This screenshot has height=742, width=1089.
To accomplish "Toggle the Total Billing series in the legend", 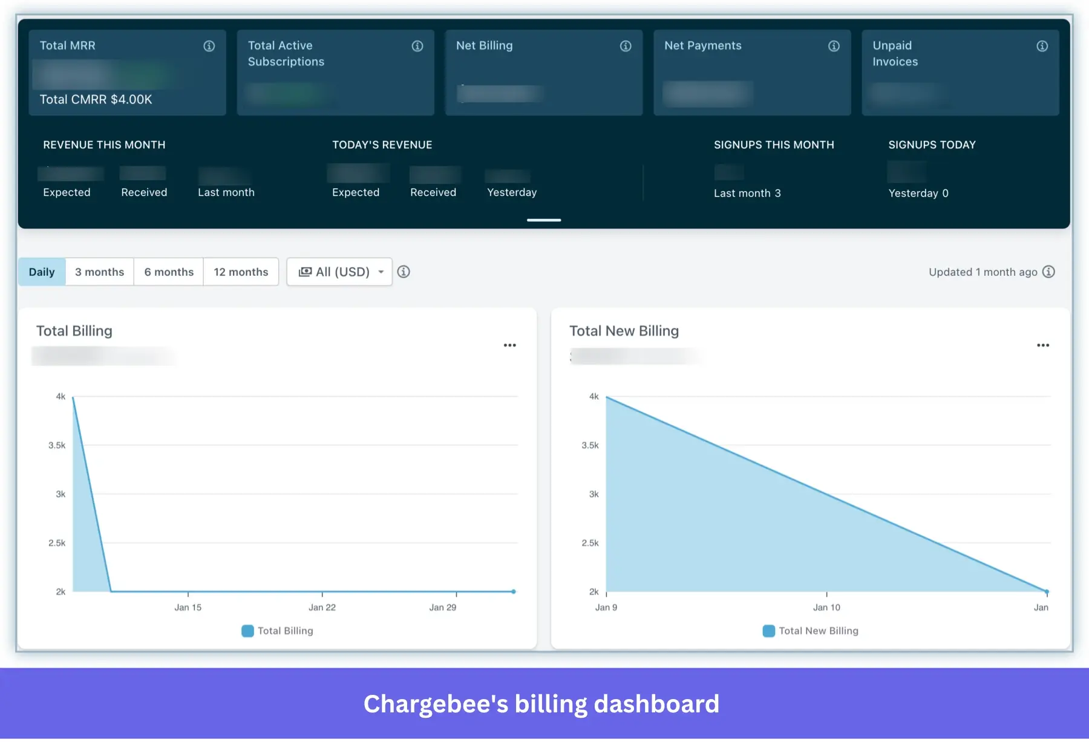I will pyautogui.click(x=276, y=631).
